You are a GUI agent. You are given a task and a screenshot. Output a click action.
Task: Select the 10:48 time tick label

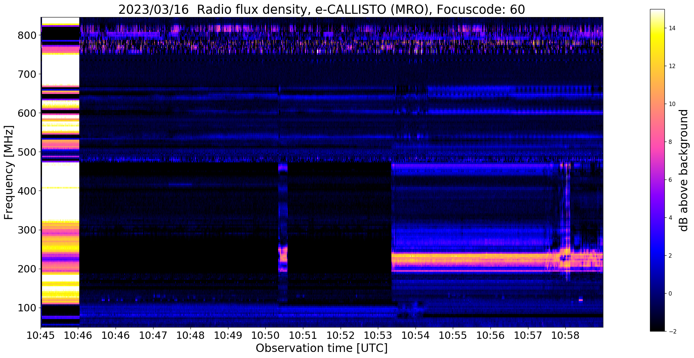tap(191, 336)
